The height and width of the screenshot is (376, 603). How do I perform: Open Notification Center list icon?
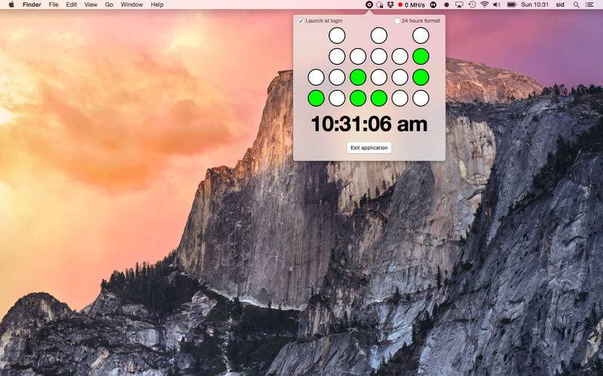[589, 5]
